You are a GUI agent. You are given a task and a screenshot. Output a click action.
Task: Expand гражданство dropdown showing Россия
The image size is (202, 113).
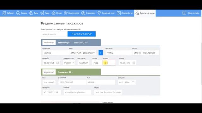69,63
